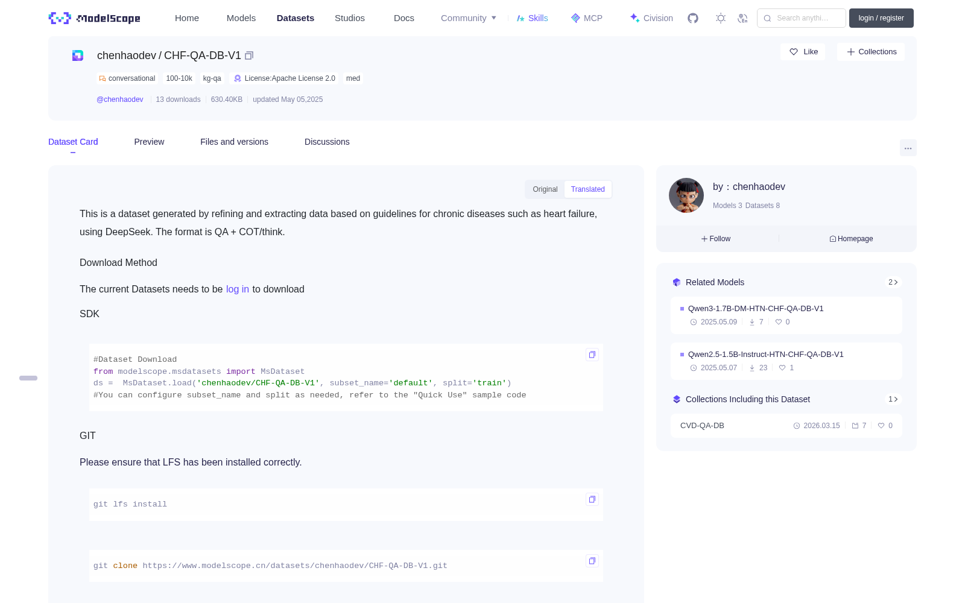Click the Like button
Image resolution: width=965 pixels, height=603 pixels.
point(803,52)
